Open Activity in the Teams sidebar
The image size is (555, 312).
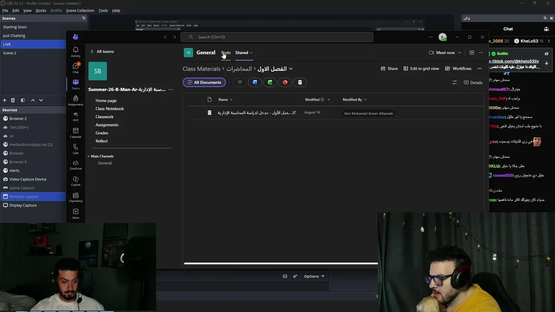75,52
